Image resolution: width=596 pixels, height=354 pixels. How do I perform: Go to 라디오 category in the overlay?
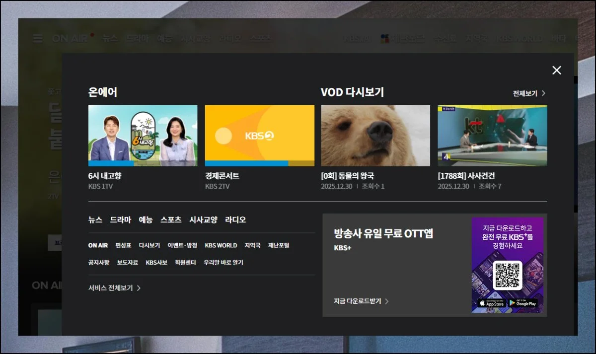(x=235, y=219)
